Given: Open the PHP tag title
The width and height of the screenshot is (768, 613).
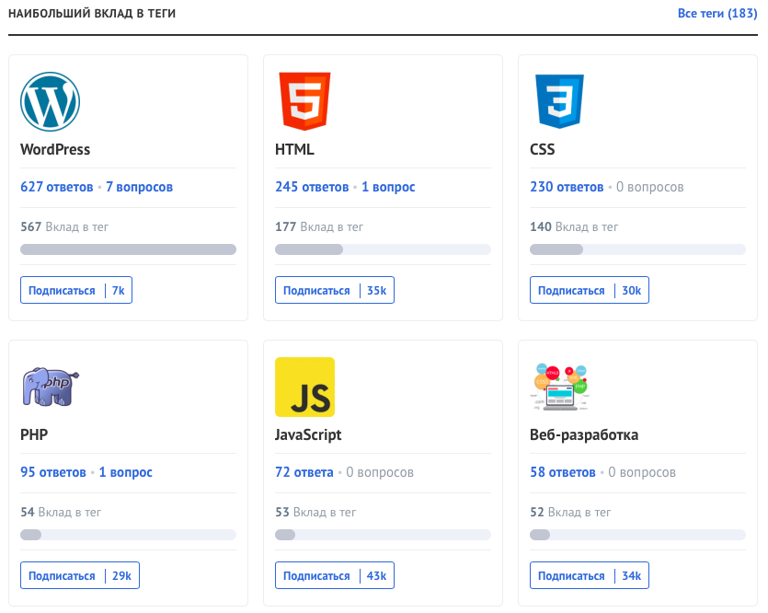Looking at the screenshot, I should pyautogui.click(x=34, y=434).
